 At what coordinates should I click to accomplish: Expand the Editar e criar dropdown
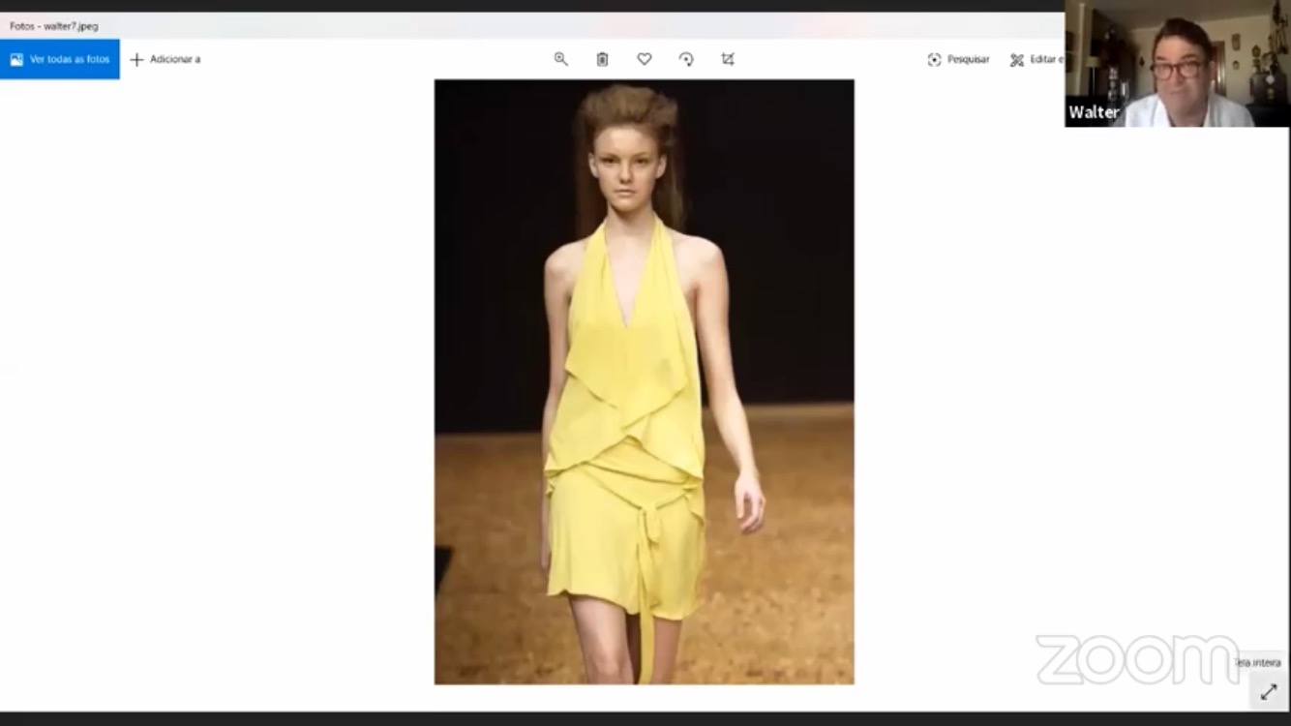[1036, 60]
